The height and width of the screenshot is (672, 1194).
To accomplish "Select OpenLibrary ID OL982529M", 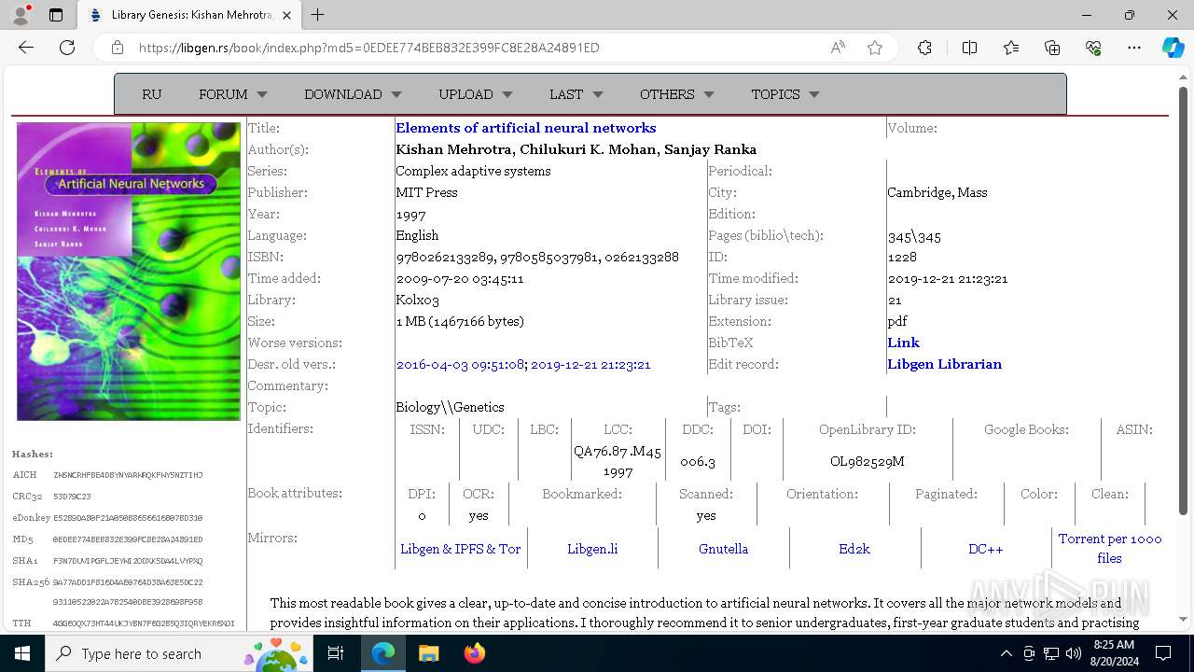I will click(868, 461).
